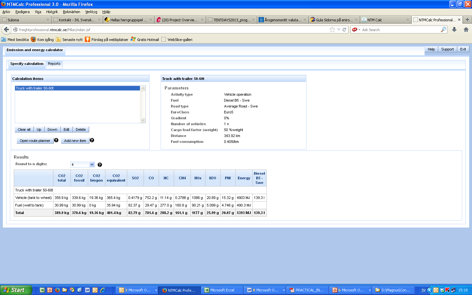472x295 pixels.
Task: Open the Gratis Hotmail bookmark
Action: click(x=145, y=39)
